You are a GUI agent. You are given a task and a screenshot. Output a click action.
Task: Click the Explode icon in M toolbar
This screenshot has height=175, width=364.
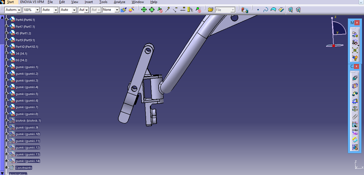pos(355,51)
